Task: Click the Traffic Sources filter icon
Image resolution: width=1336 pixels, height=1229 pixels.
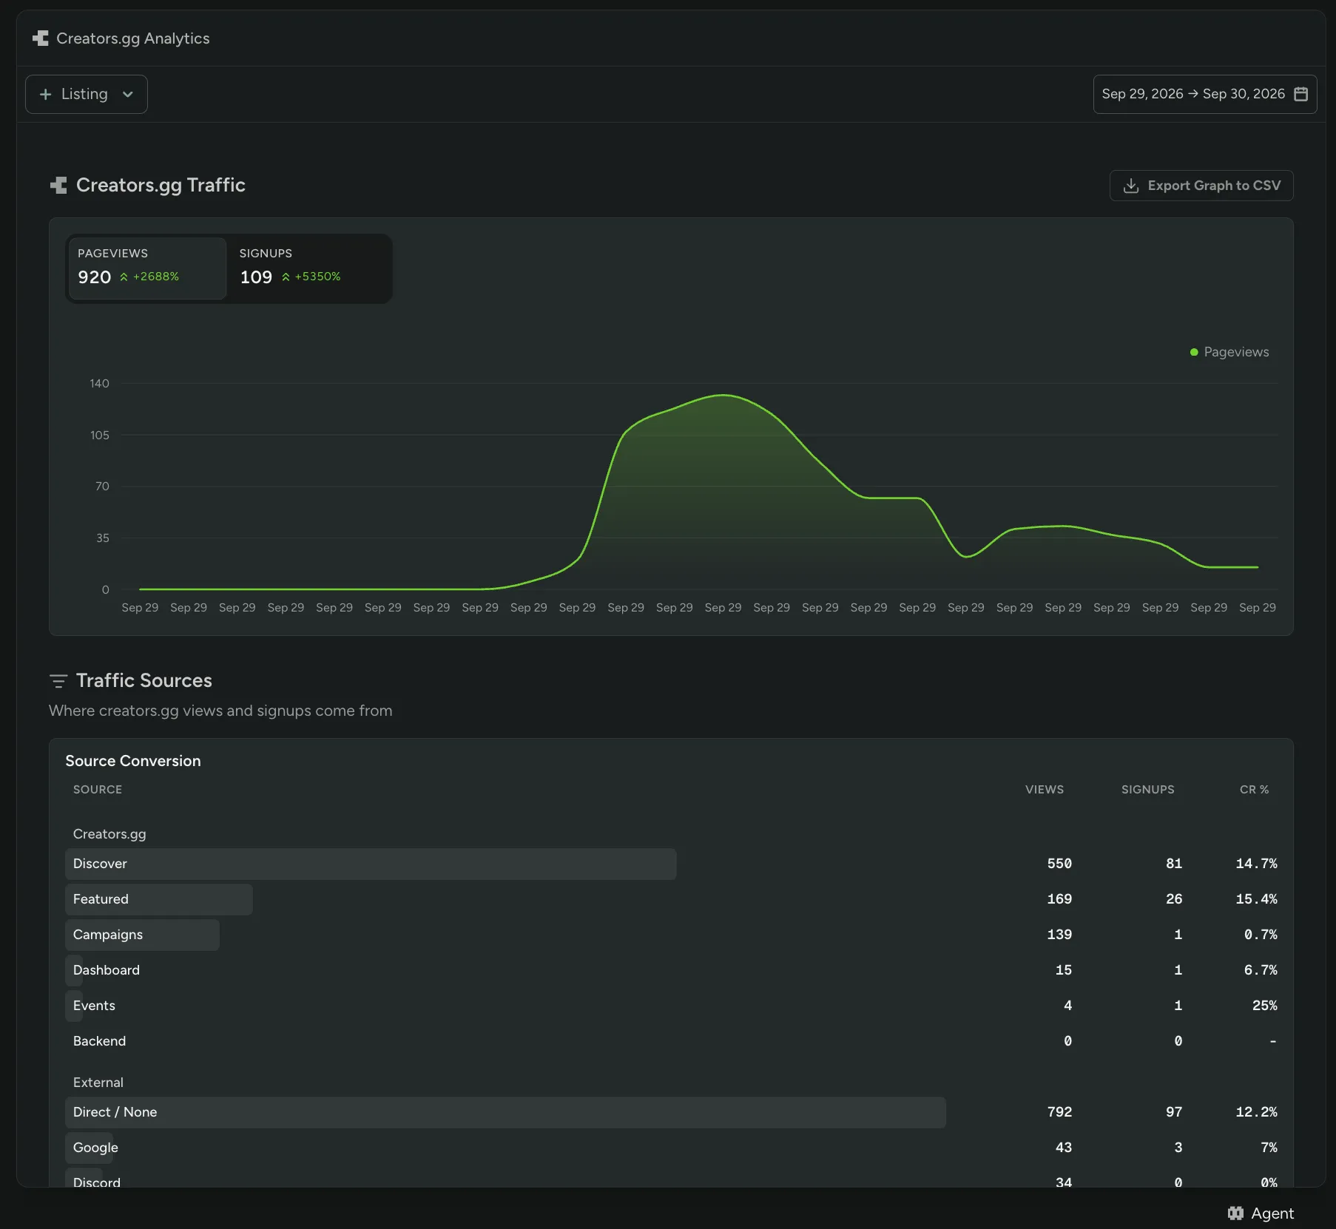Action: pos(58,680)
